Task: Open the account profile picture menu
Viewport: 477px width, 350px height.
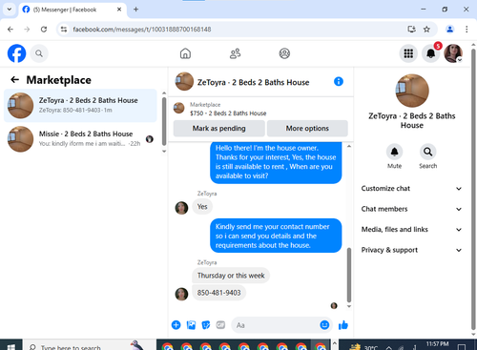Action: (453, 53)
